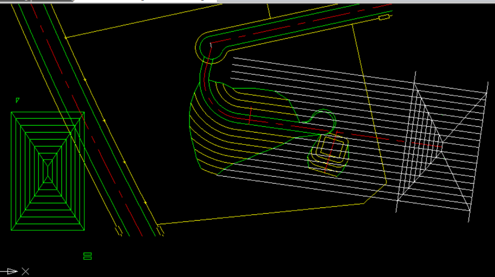Pick the yellow square pad outline
The height and width of the screenshot is (277, 495).
334,147
